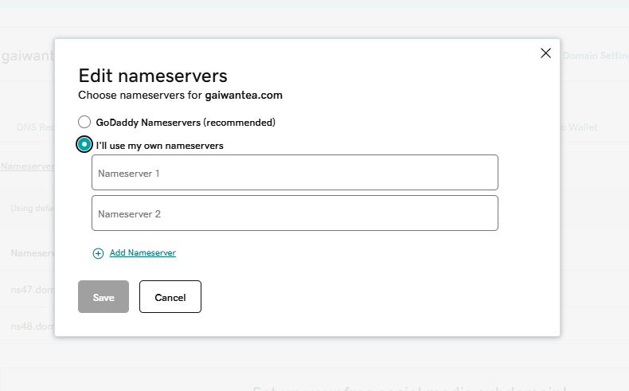The width and height of the screenshot is (629, 391).
Task: Select the ns47 nameserver row in background
Action: 32,290
